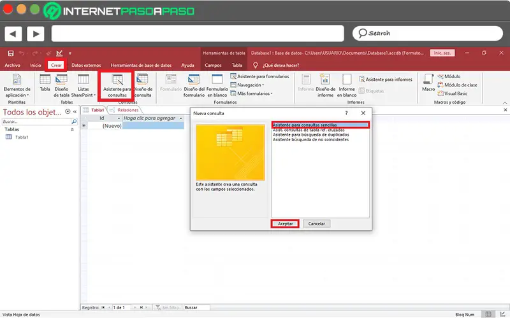The width and height of the screenshot is (510, 318).
Task: Click the browser back arrow button
Action: click(13, 34)
